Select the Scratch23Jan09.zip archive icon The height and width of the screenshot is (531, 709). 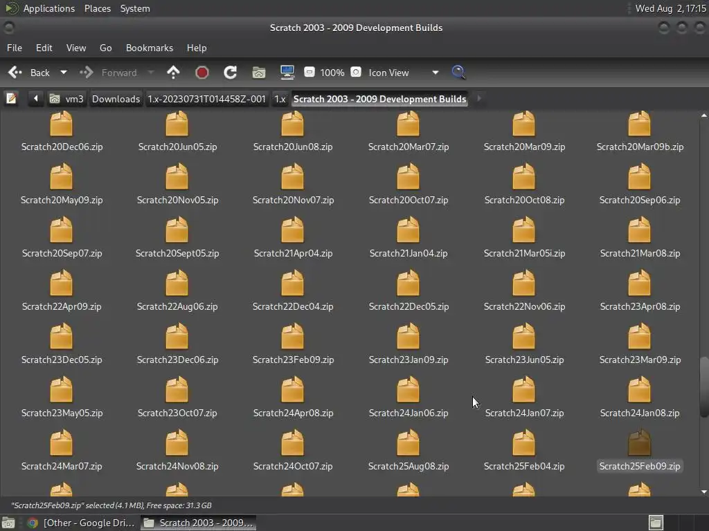(409, 337)
